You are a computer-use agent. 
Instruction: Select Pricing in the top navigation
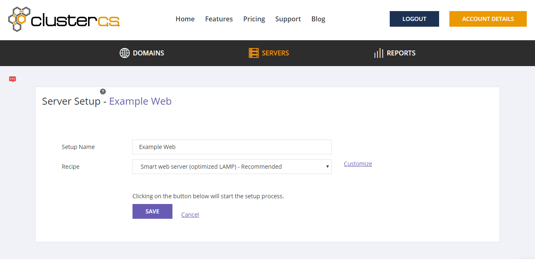coord(254,19)
